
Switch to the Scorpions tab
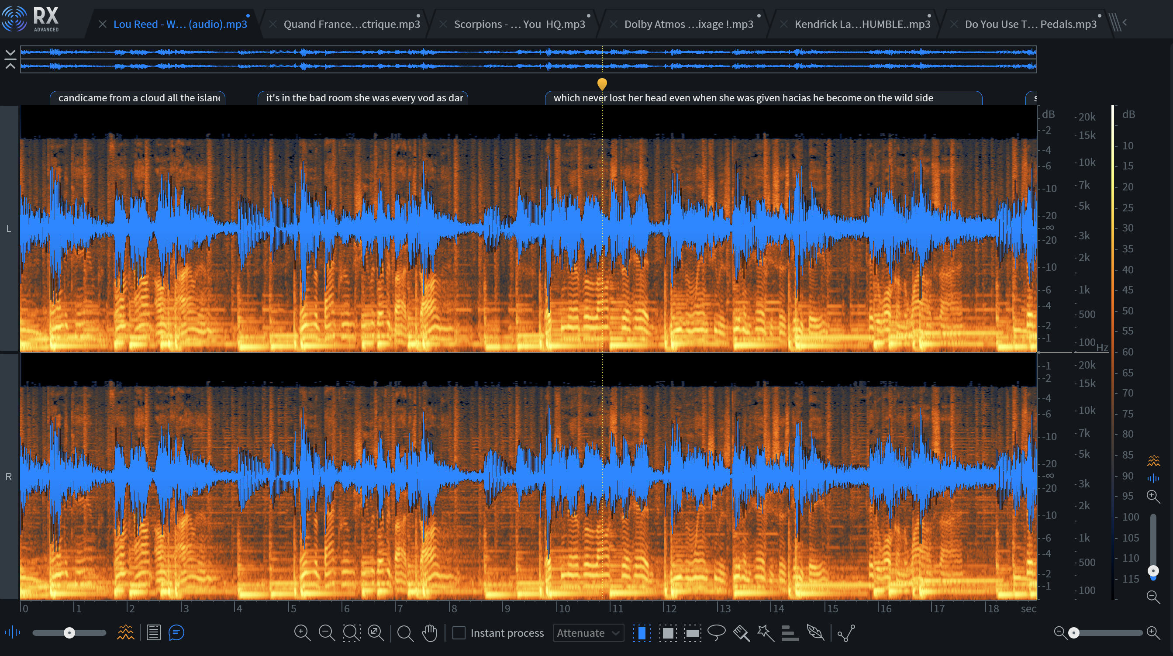click(518, 24)
